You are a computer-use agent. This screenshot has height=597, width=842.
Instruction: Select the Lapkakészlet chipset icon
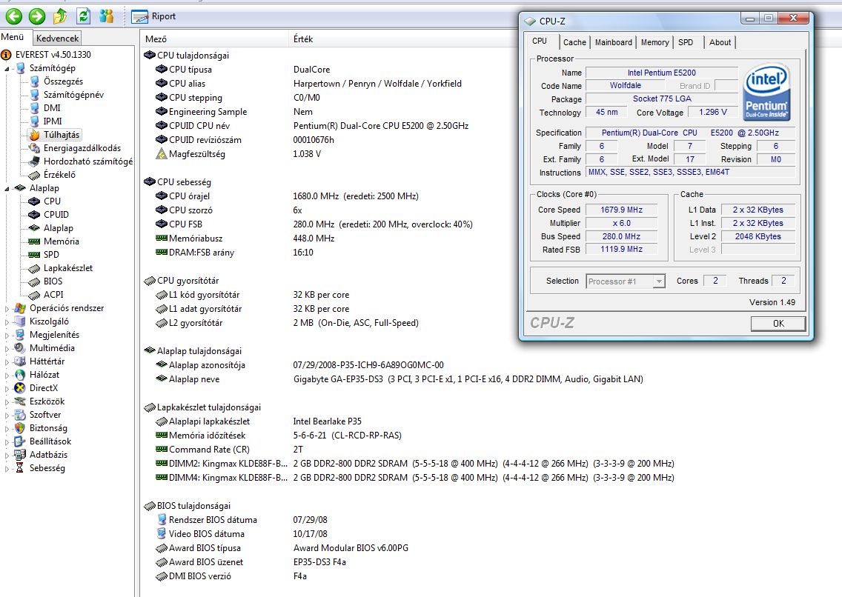[34, 268]
